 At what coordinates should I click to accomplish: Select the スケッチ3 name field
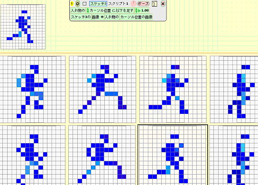[x=98, y=4]
